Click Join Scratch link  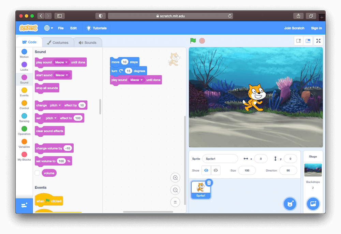294,28
